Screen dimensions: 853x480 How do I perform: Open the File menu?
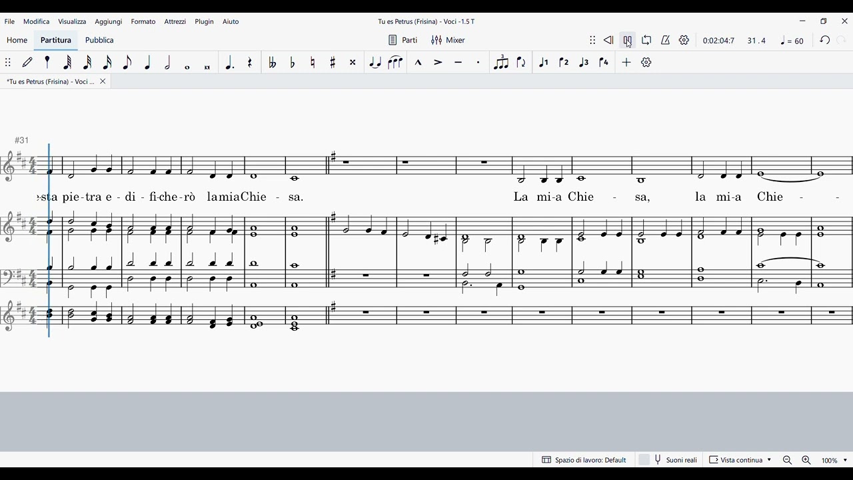click(x=9, y=21)
